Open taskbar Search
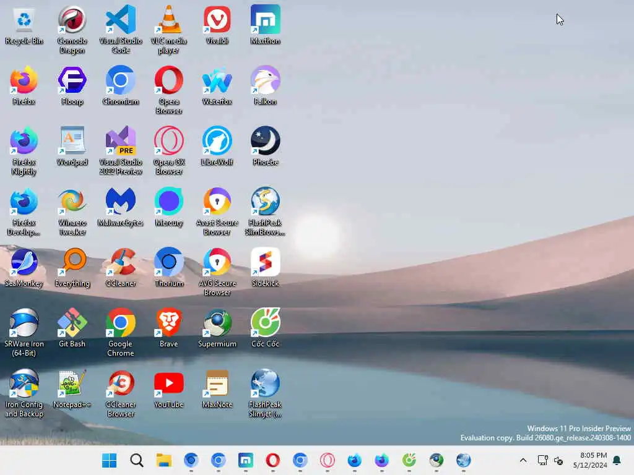 tap(137, 460)
